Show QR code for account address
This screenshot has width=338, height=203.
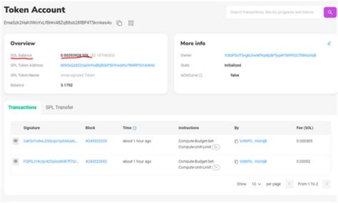(131, 23)
